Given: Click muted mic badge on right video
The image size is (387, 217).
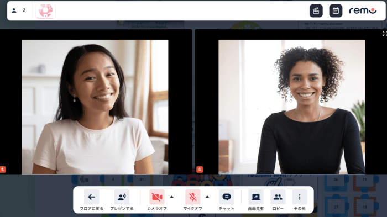Looking at the screenshot, I should pyautogui.click(x=200, y=170).
